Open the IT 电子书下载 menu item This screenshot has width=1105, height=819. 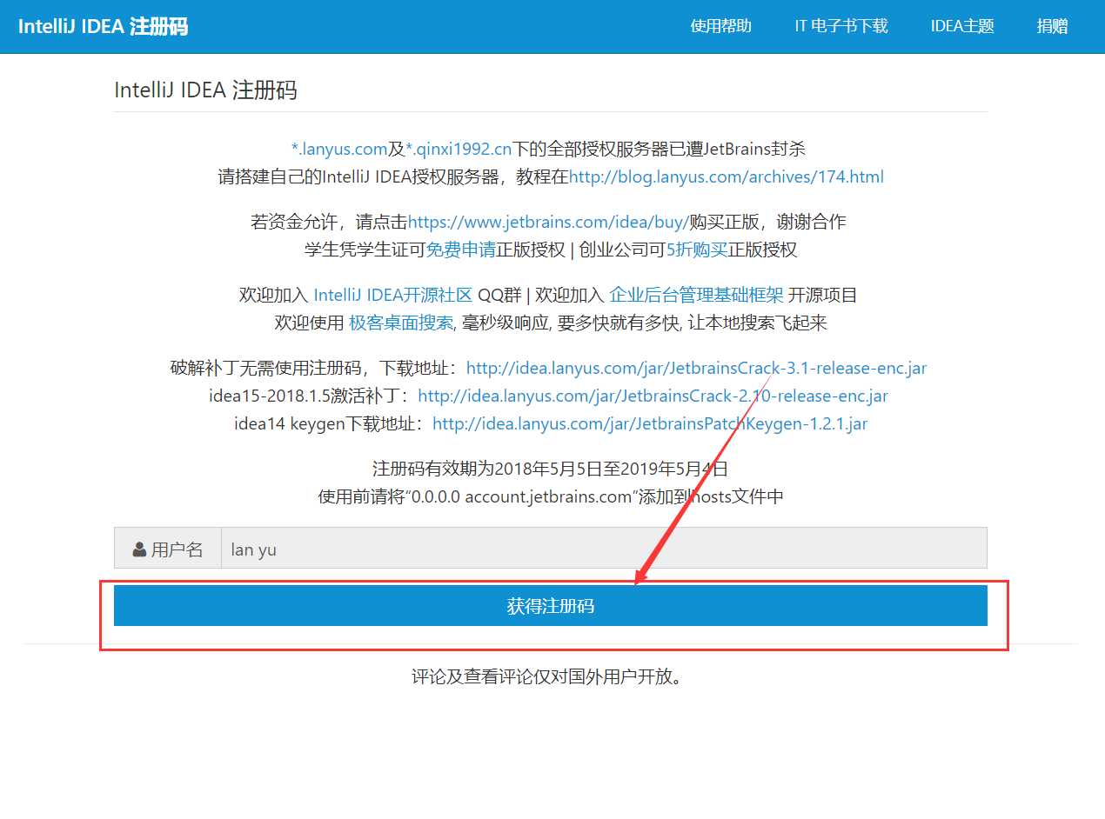[x=841, y=26]
